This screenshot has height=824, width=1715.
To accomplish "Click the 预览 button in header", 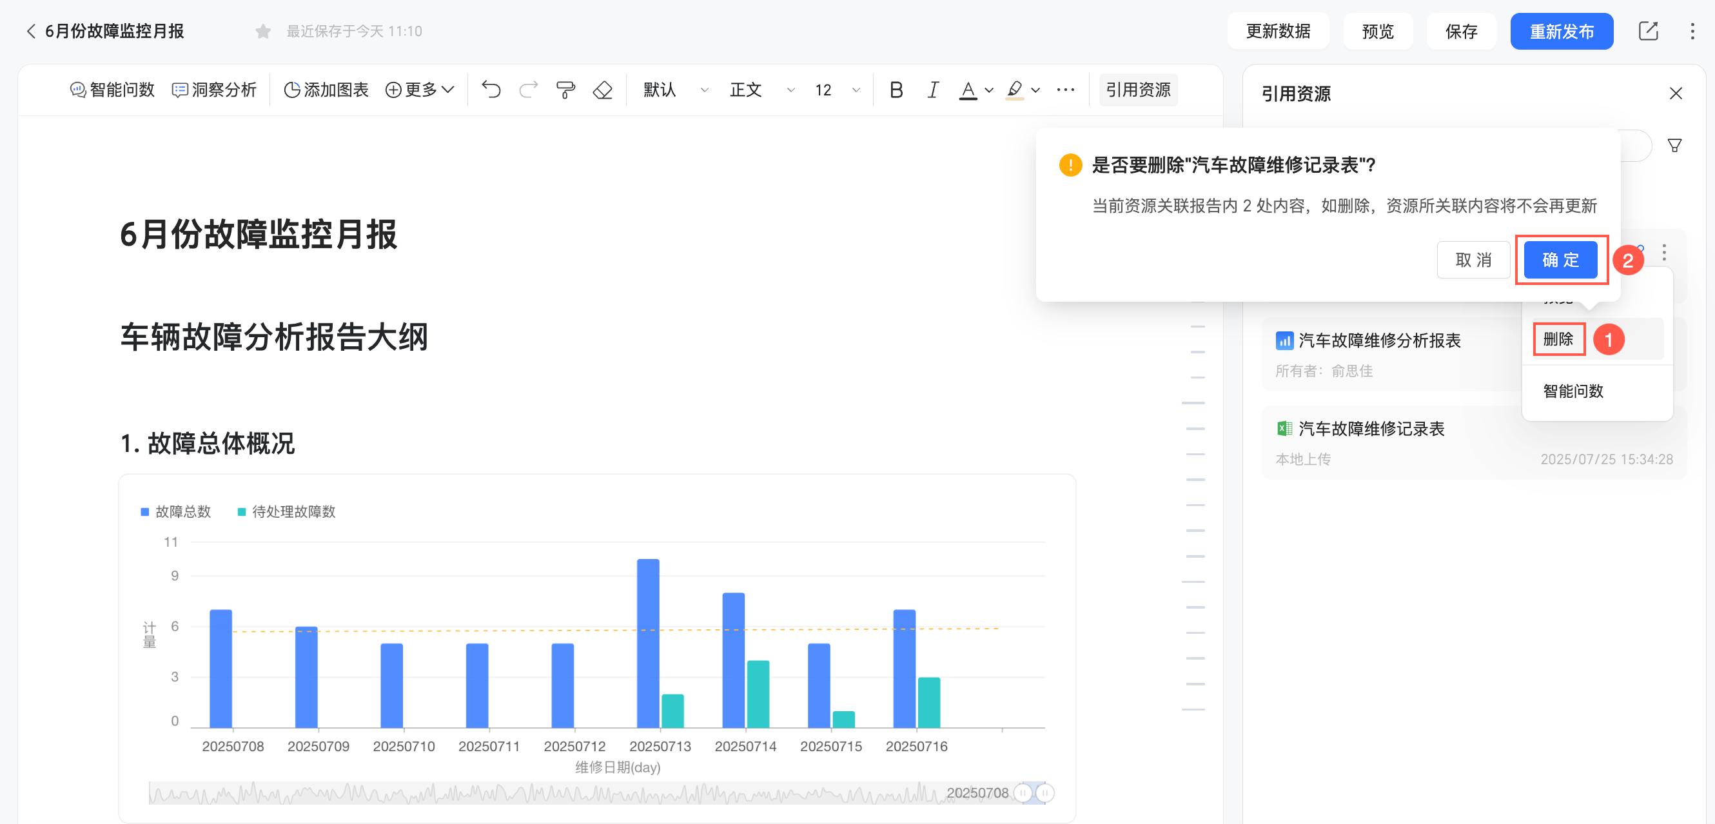I will (x=1378, y=32).
